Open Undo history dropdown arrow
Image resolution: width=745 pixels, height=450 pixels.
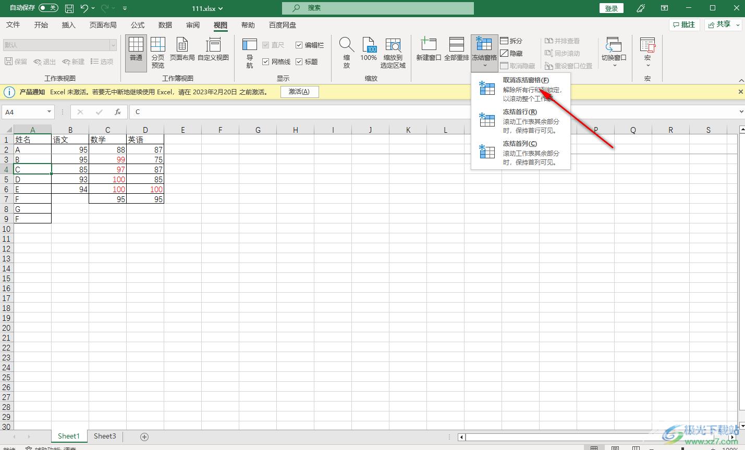click(x=93, y=8)
